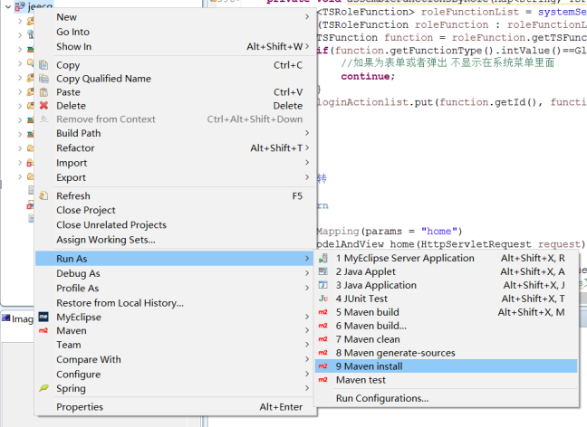This screenshot has height=427, width=587.
Task: Expand the Profile As submenu arrow
Action: [x=307, y=288]
